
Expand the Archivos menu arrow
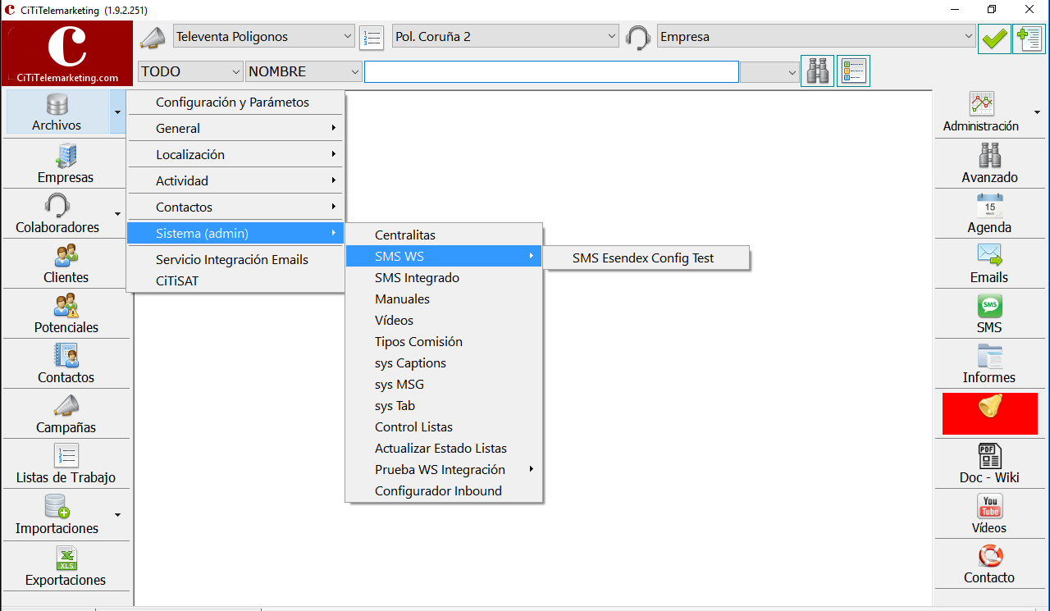point(118,112)
